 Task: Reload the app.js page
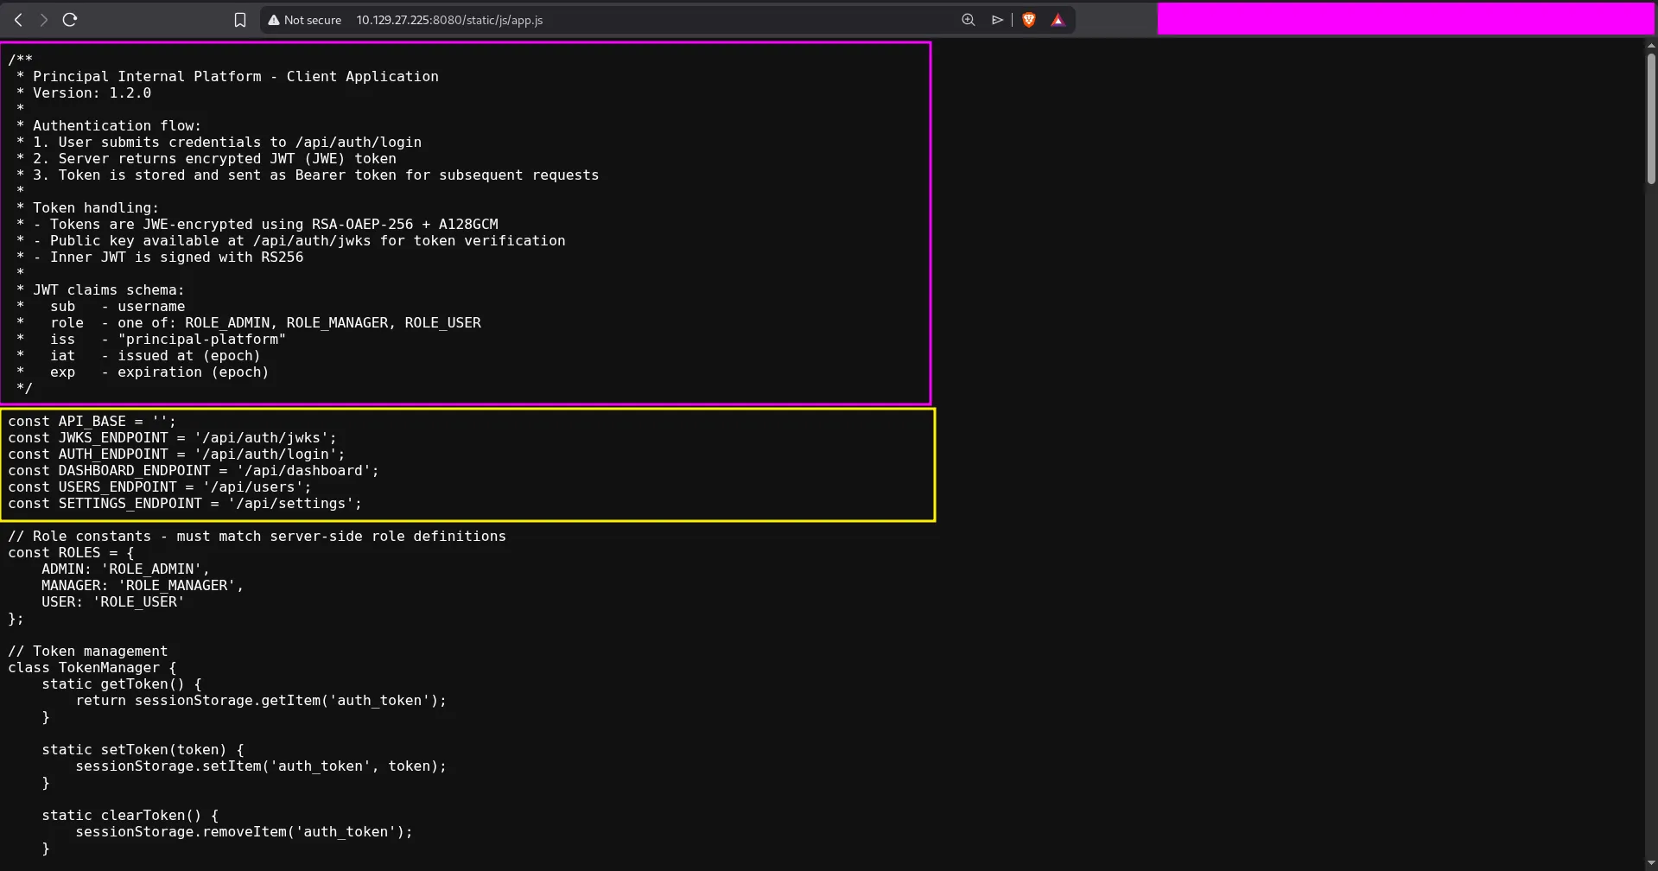click(x=70, y=20)
